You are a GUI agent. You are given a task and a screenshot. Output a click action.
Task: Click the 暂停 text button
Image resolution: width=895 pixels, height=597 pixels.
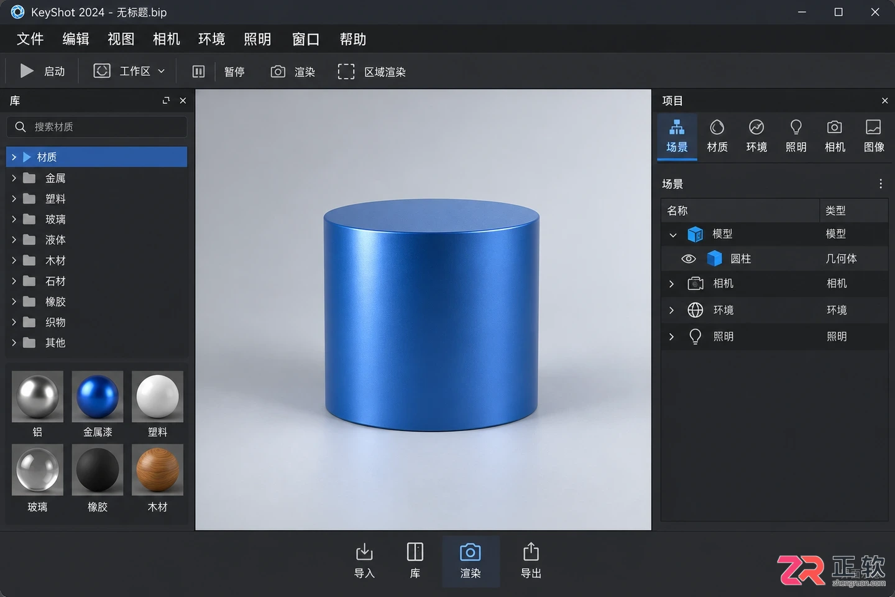(x=234, y=72)
